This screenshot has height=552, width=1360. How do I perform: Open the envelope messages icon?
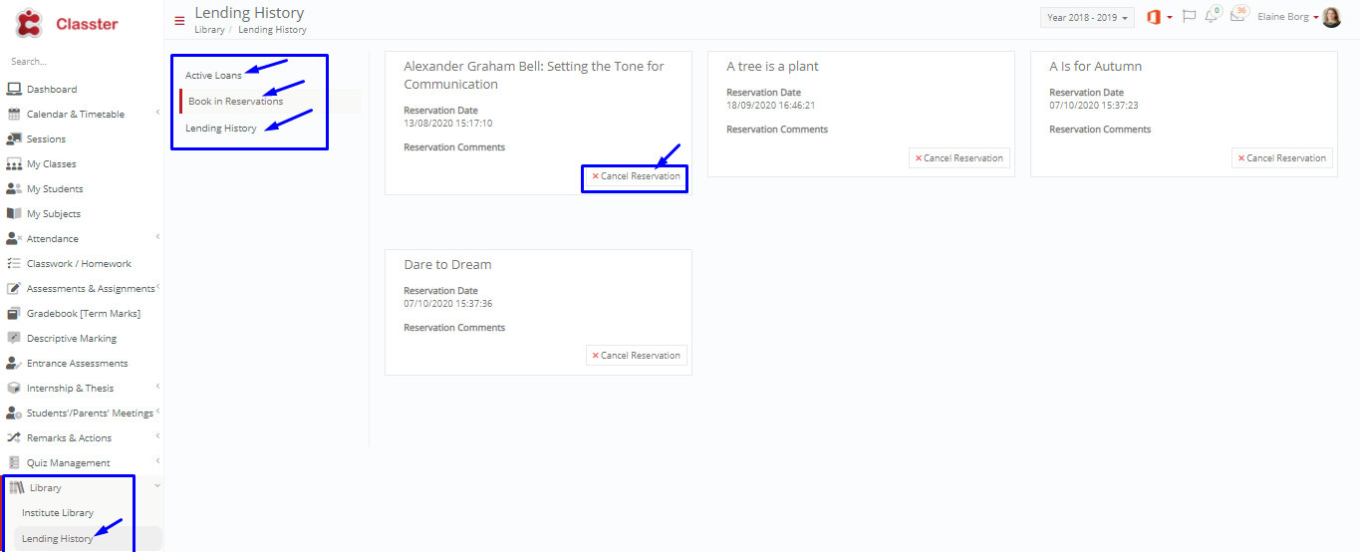(x=1238, y=16)
